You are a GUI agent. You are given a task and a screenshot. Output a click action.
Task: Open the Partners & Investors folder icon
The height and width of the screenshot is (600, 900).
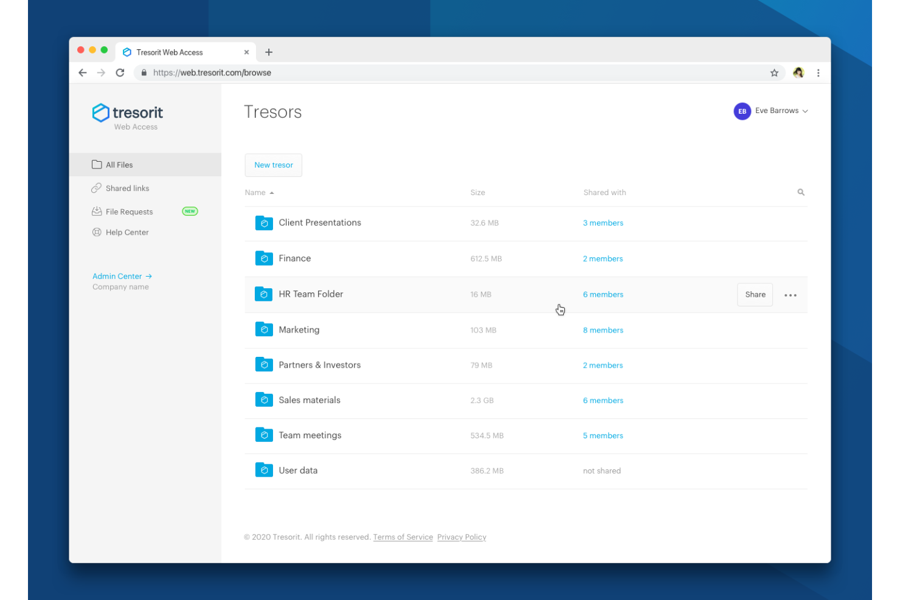point(264,365)
